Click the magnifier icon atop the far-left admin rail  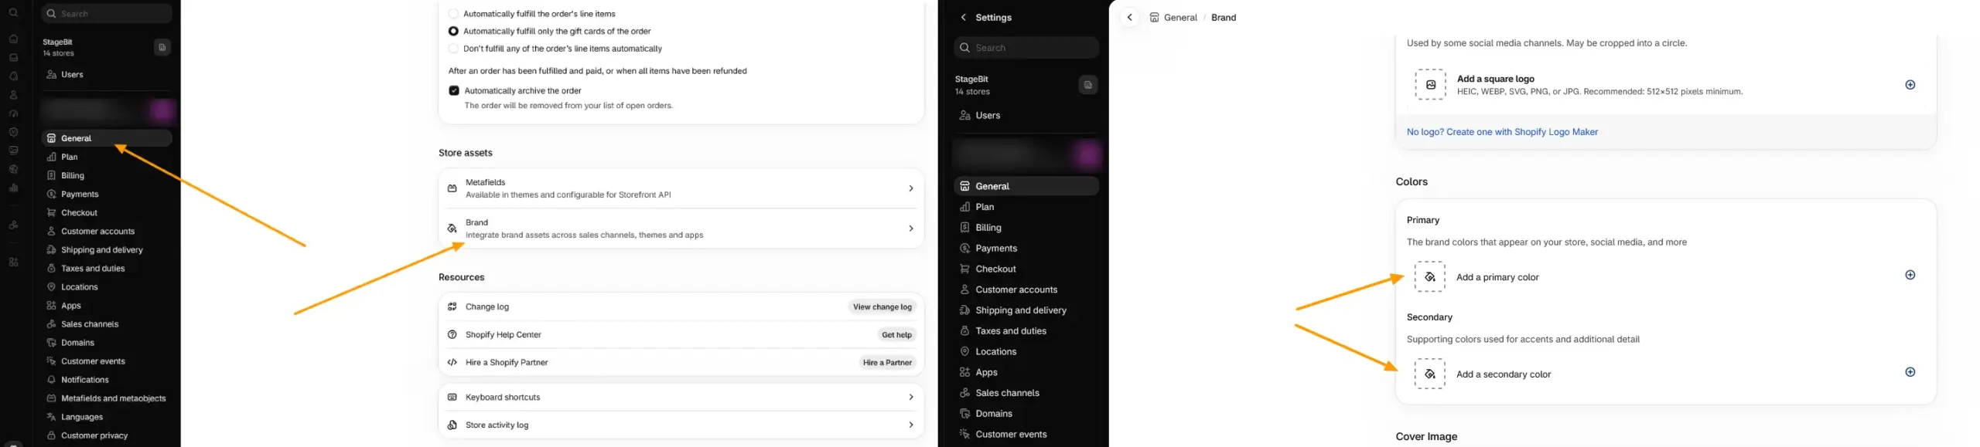coord(13,13)
